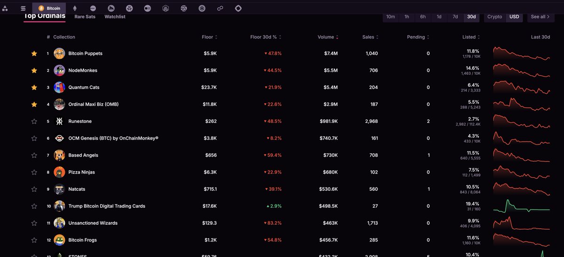Star Runestone to add to the watchlist
This screenshot has height=257, width=564.
pyautogui.click(x=34, y=121)
